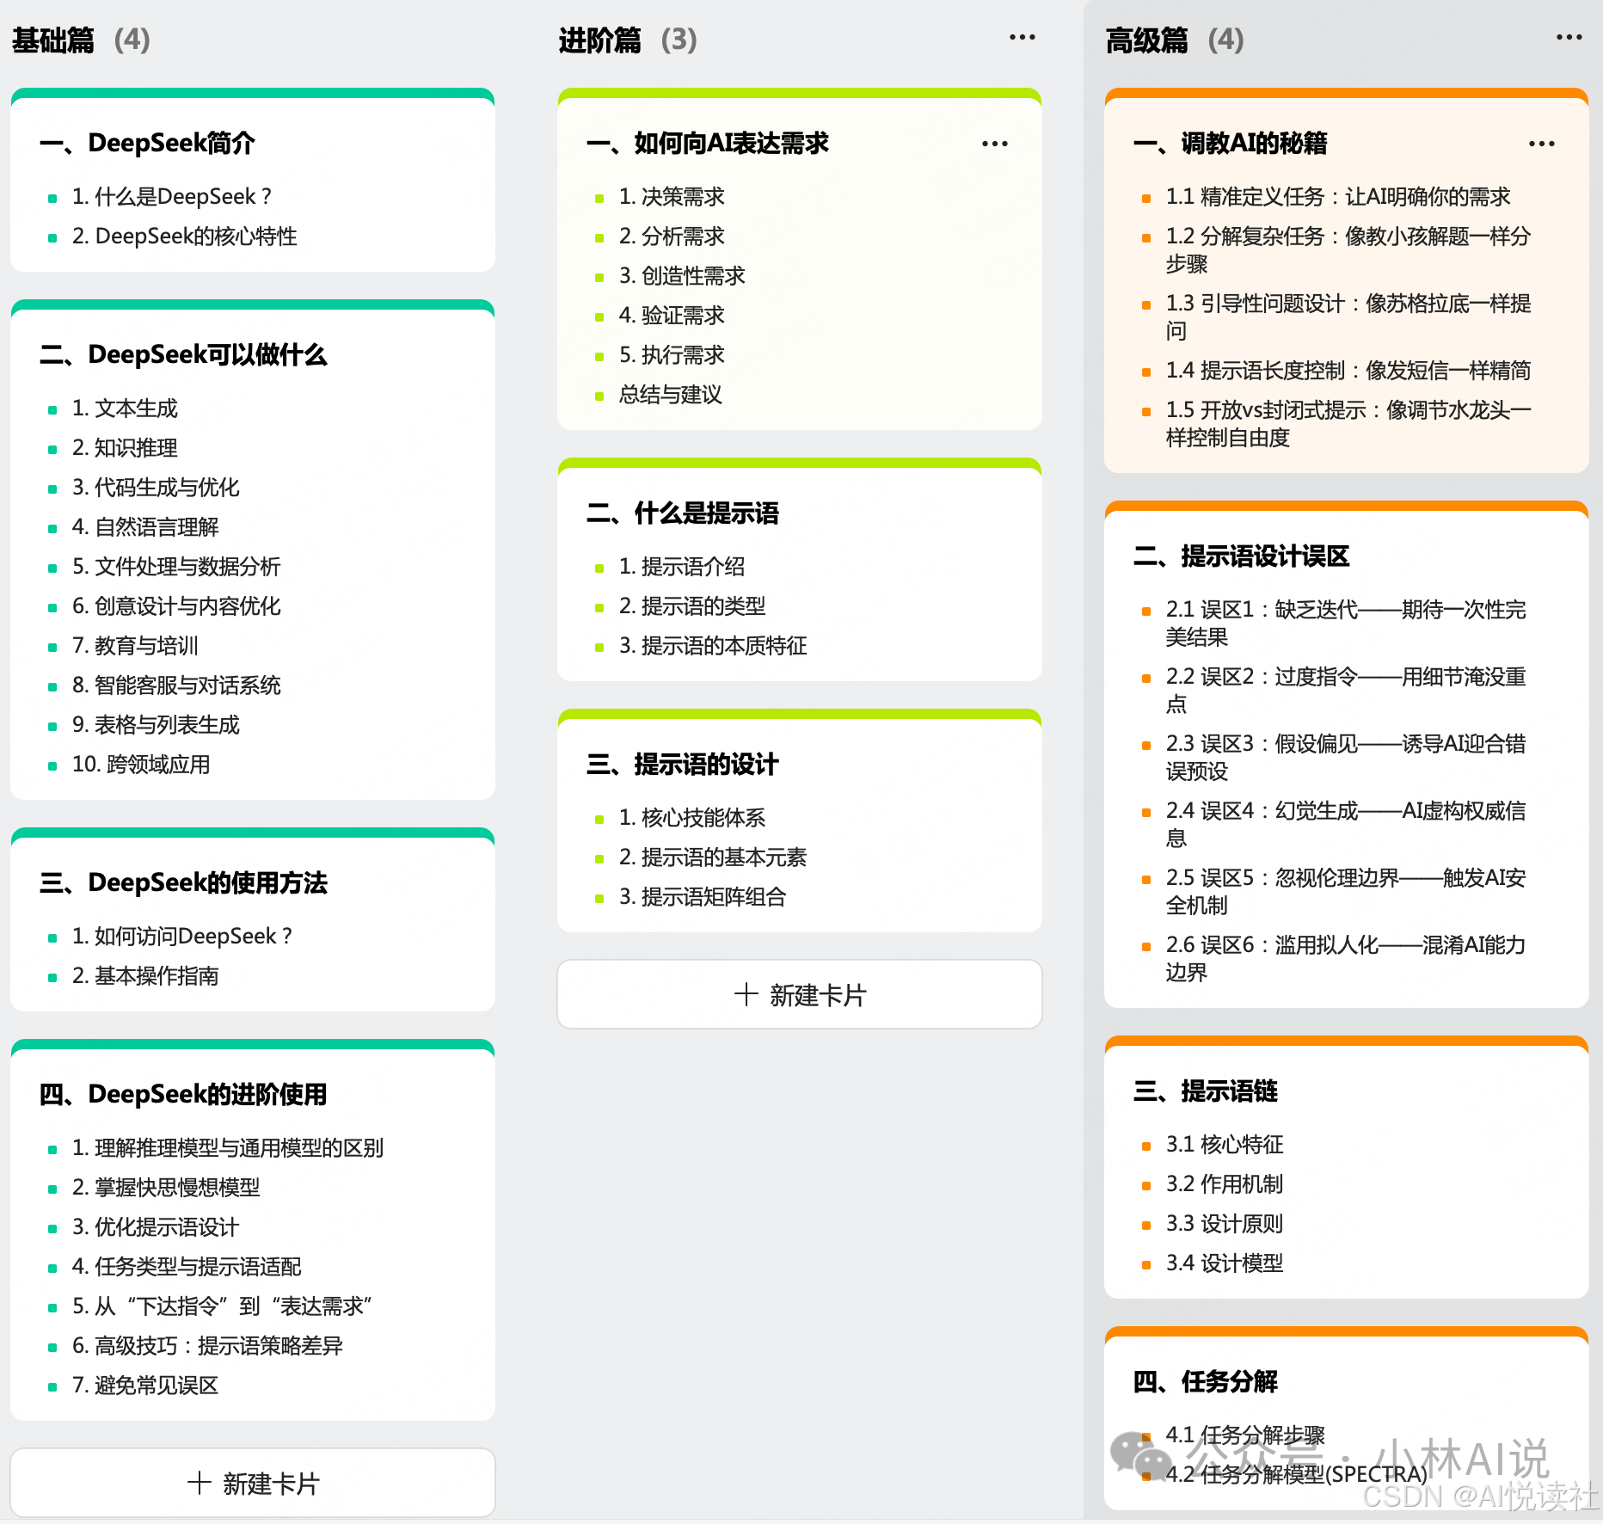Click the item 2. 提示语的类型
The width and height of the screenshot is (1603, 1524).
pyautogui.click(x=692, y=606)
